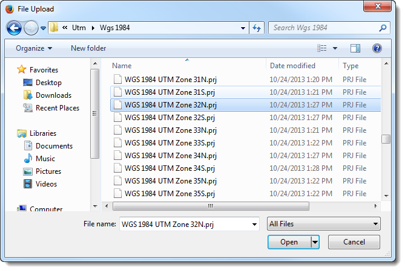This screenshot has height=271, width=405.
Task: Expand the address bar path dropdown
Action: pyautogui.click(x=242, y=28)
